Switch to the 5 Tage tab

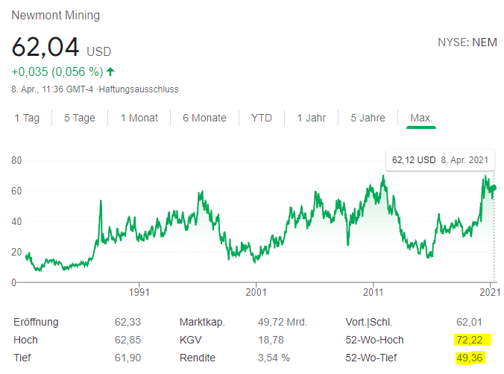[80, 118]
